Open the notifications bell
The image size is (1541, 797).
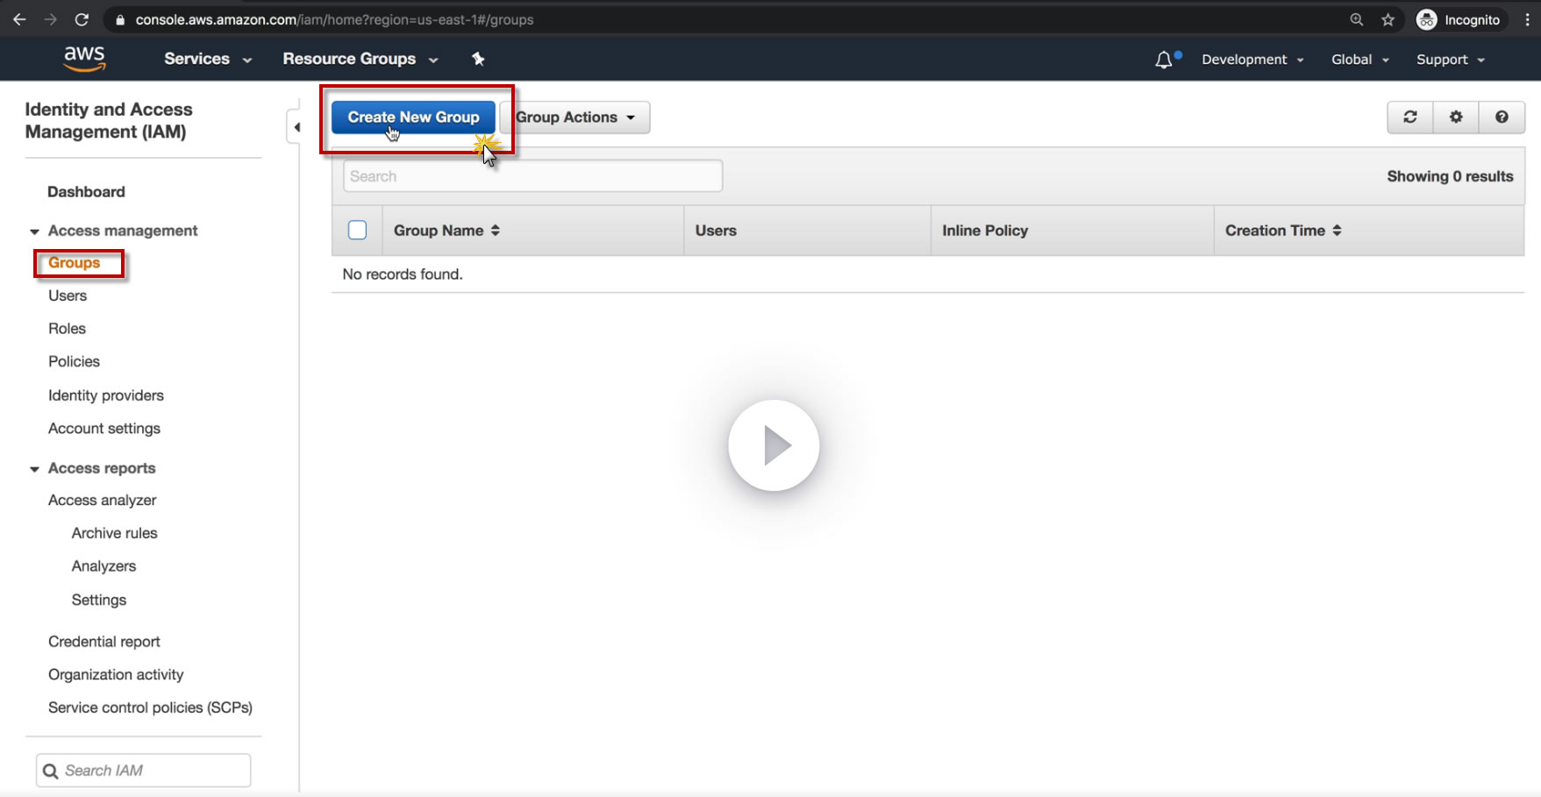(x=1164, y=60)
